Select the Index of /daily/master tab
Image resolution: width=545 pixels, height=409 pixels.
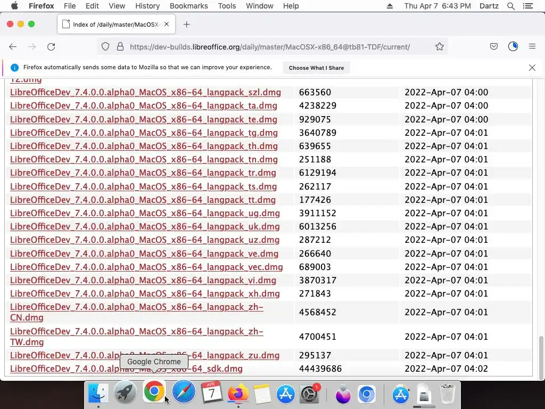pos(116,24)
